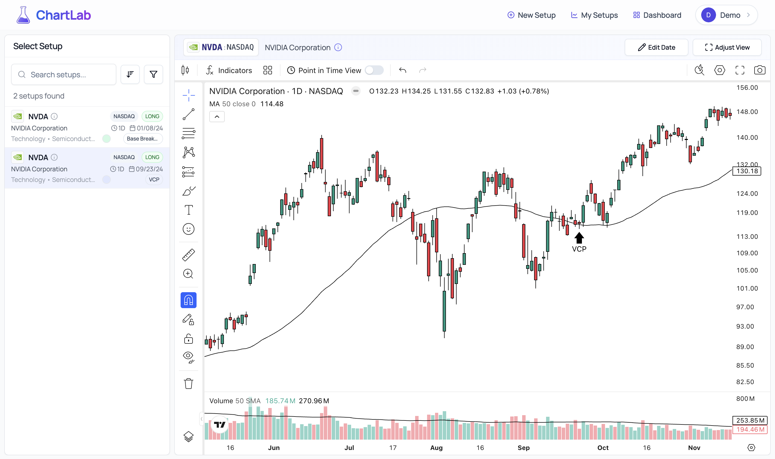Expand the Demo user menu
Image resolution: width=775 pixels, height=459 pixels.
coord(726,15)
